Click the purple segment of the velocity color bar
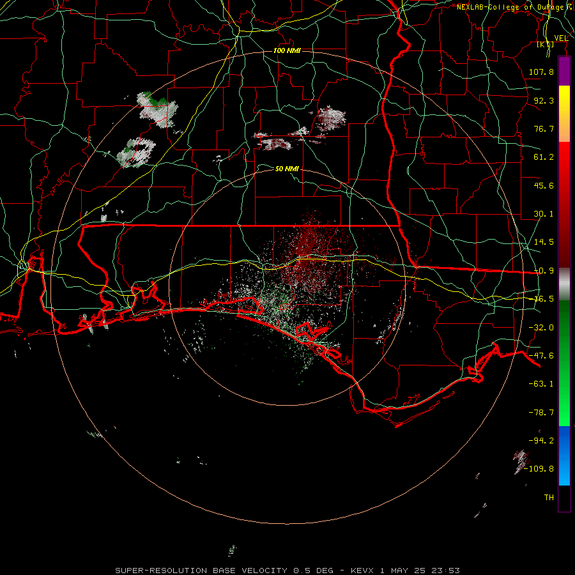The image size is (575, 575). (x=564, y=72)
